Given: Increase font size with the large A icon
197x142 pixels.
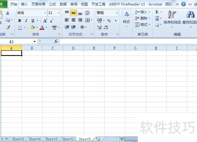Looking at the screenshot, I should pos(45,21).
